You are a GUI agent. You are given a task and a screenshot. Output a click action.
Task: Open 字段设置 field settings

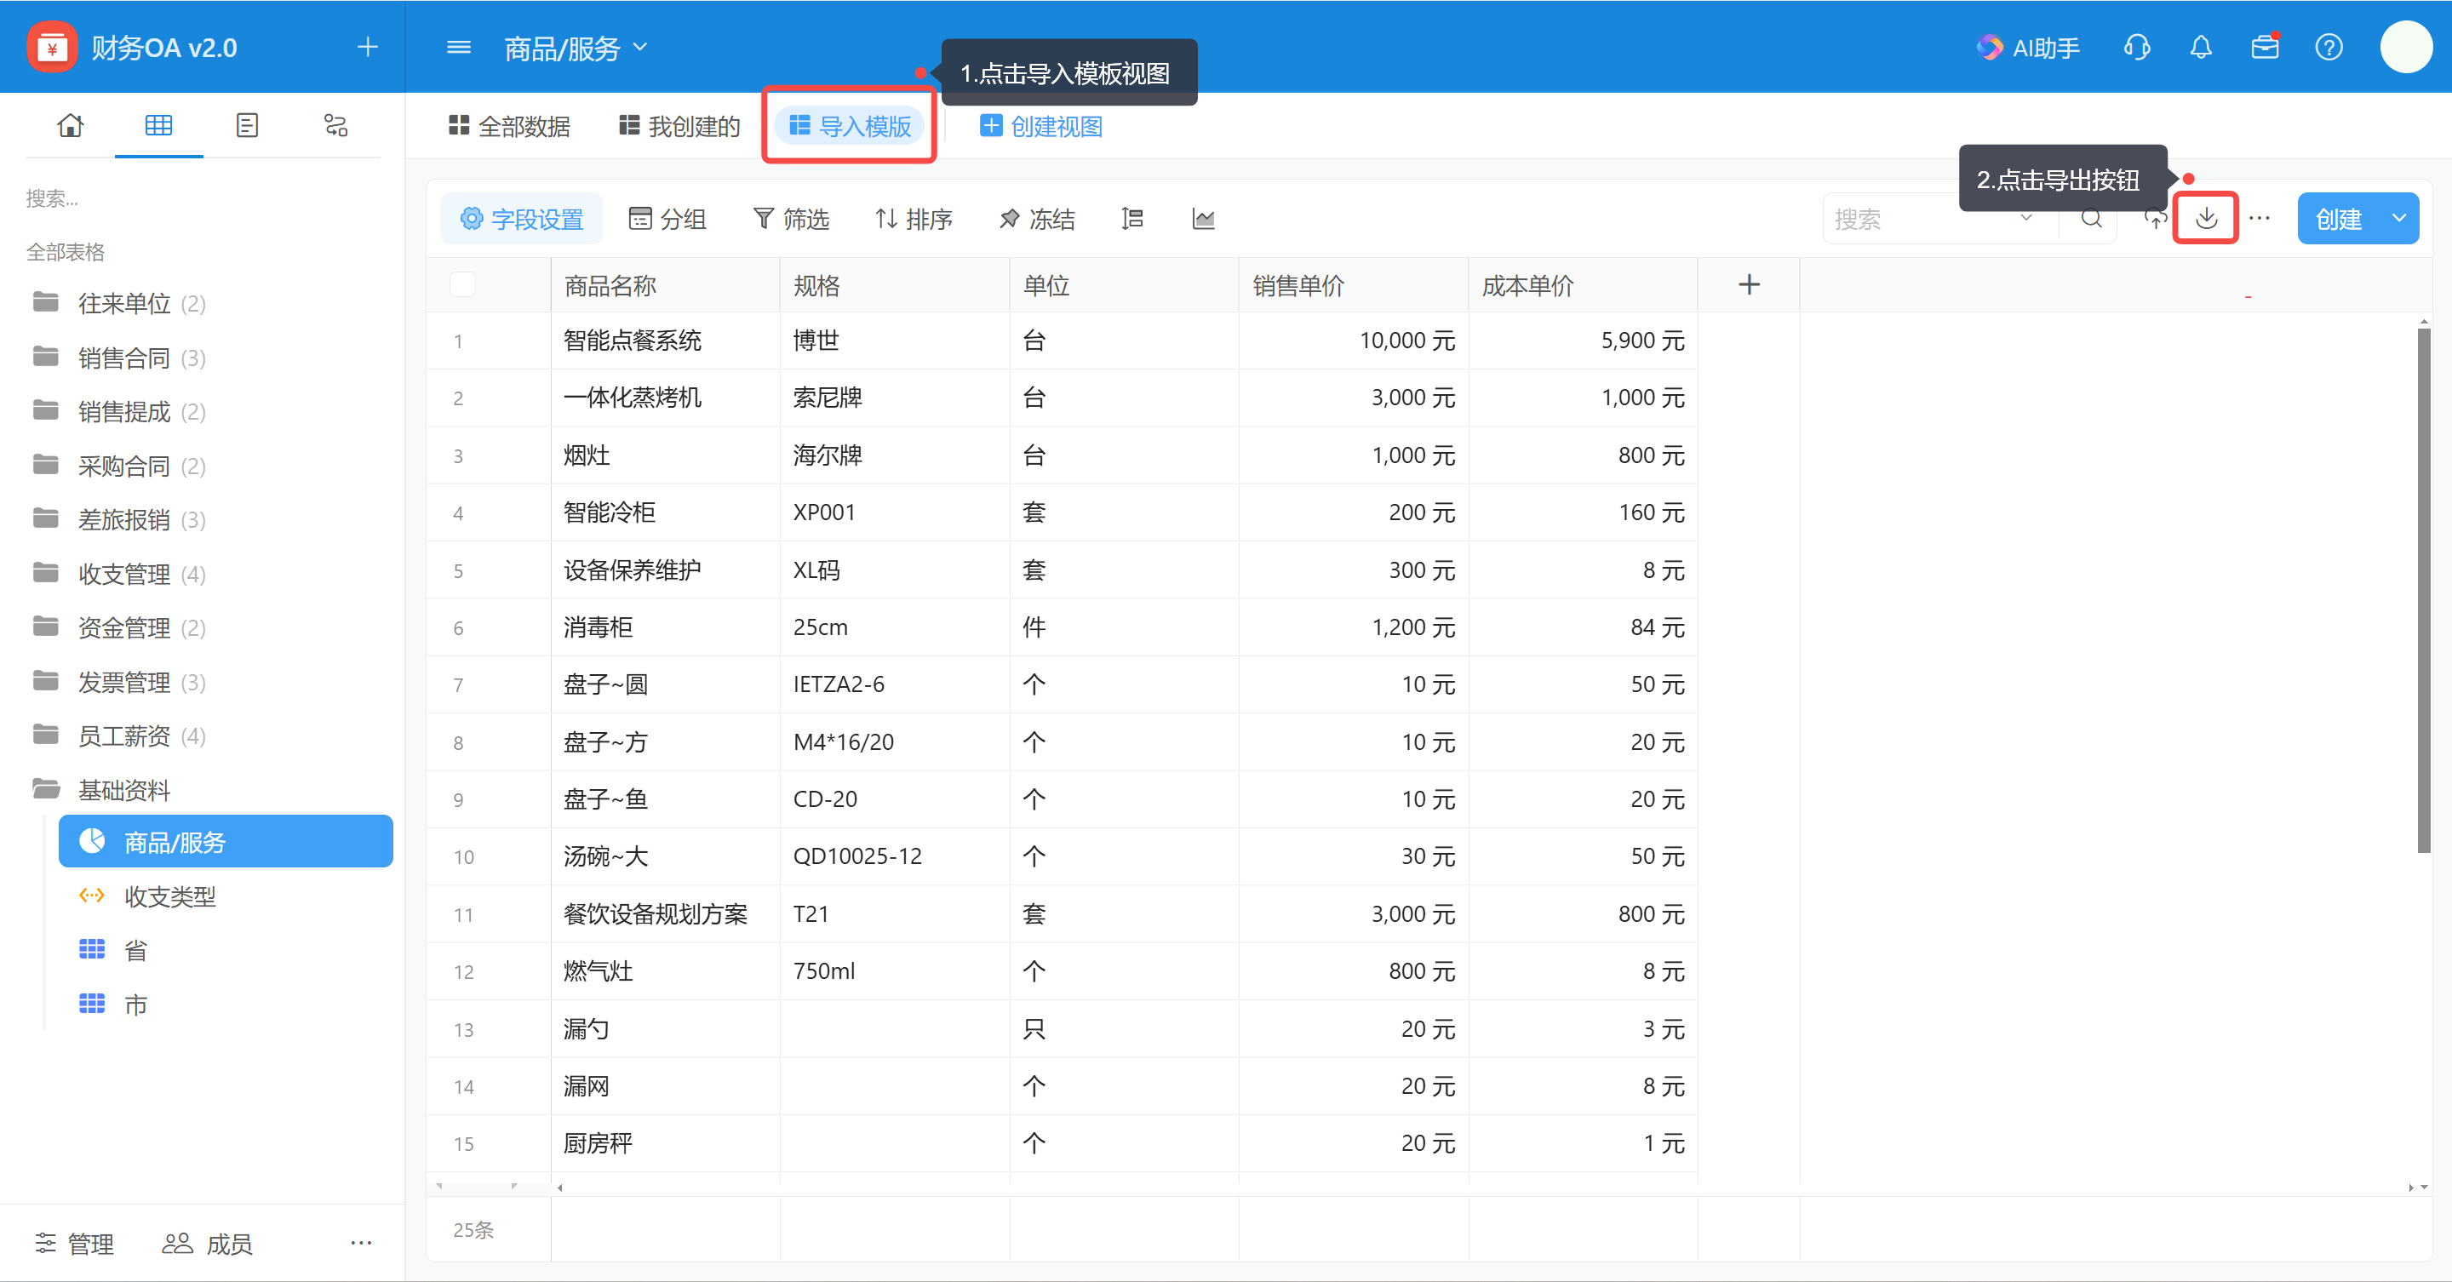pyautogui.click(x=521, y=219)
